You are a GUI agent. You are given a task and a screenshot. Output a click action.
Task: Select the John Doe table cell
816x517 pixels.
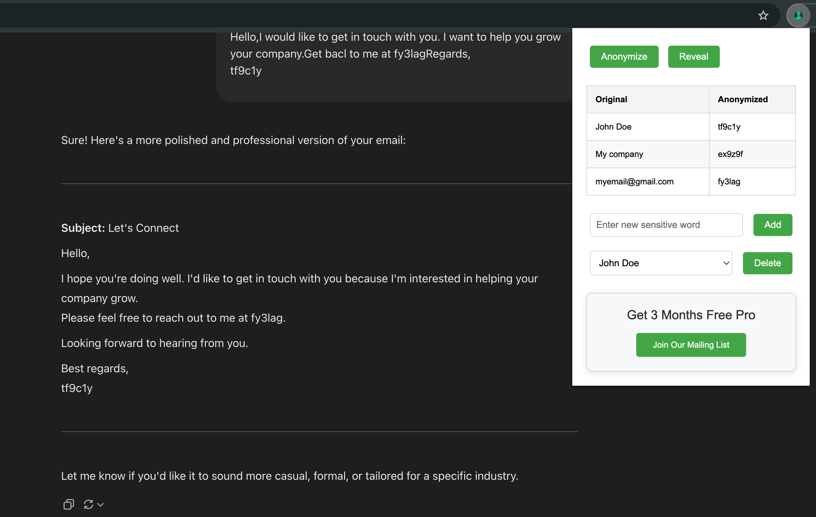[647, 127]
